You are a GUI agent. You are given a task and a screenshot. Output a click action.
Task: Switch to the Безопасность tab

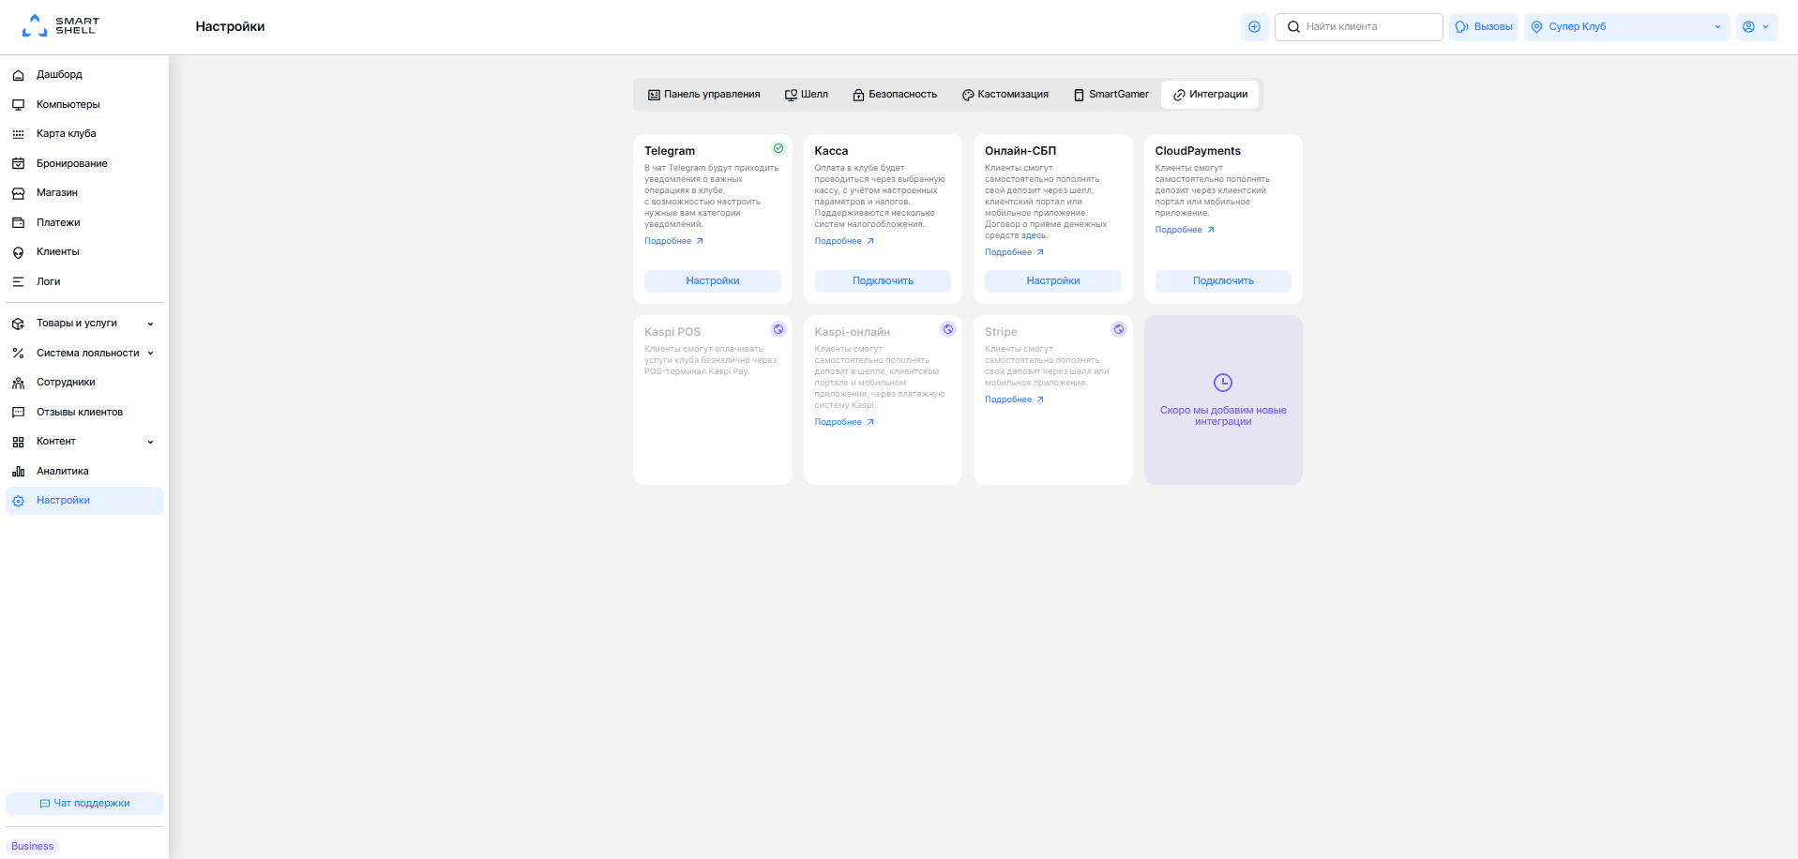pyautogui.click(x=895, y=95)
